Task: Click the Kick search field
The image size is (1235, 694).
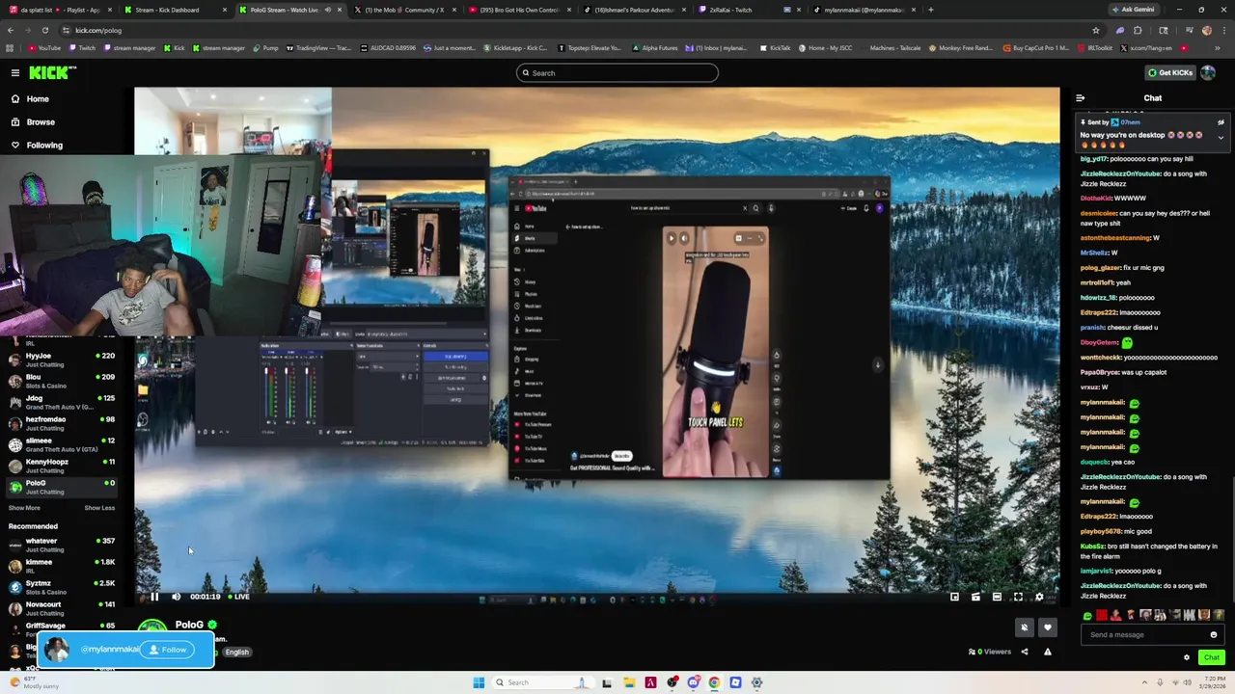Action: pos(617,73)
